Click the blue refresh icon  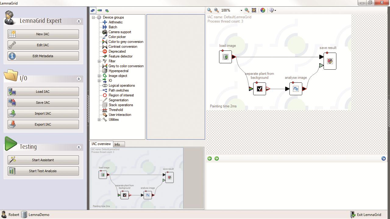pos(383,158)
